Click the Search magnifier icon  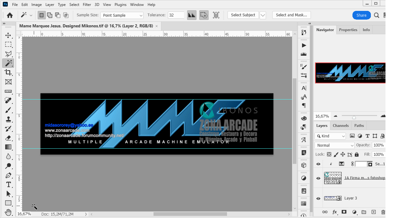point(376,15)
